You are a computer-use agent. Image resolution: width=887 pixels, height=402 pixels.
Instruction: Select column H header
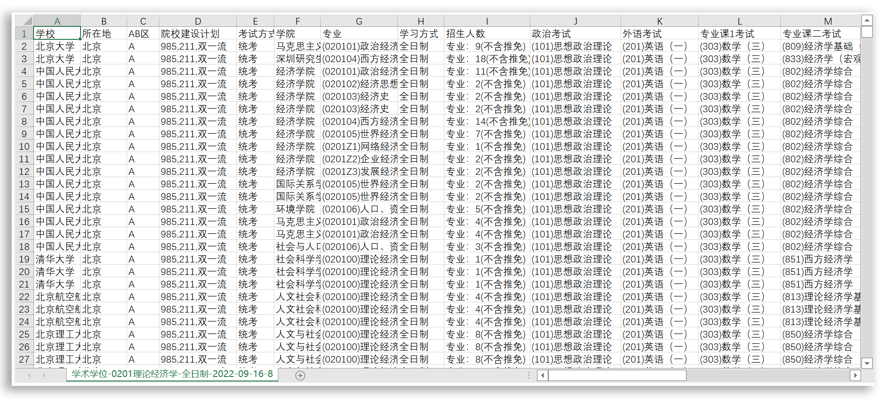(421, 21)
